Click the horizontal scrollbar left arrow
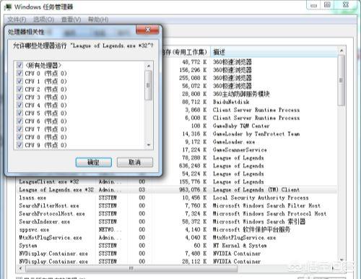The height and width of the screenshot is (279, 361). (x=21, y=268)
